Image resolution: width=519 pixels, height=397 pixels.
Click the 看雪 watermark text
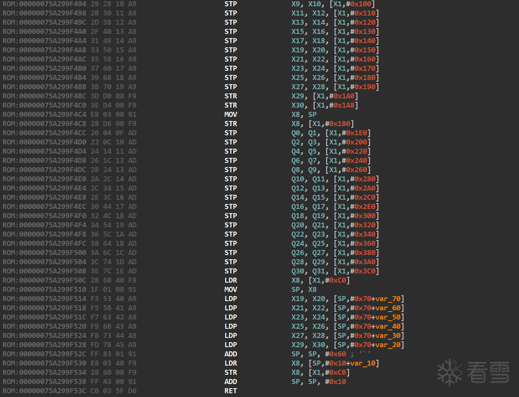[x=488, y=372]
